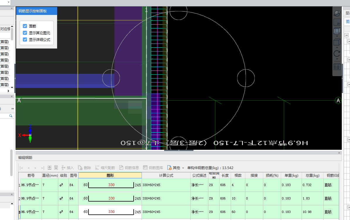This screenshot has width=350, height=220.
Task: Select 根数 column header
Action: click(x=238, y=176)
